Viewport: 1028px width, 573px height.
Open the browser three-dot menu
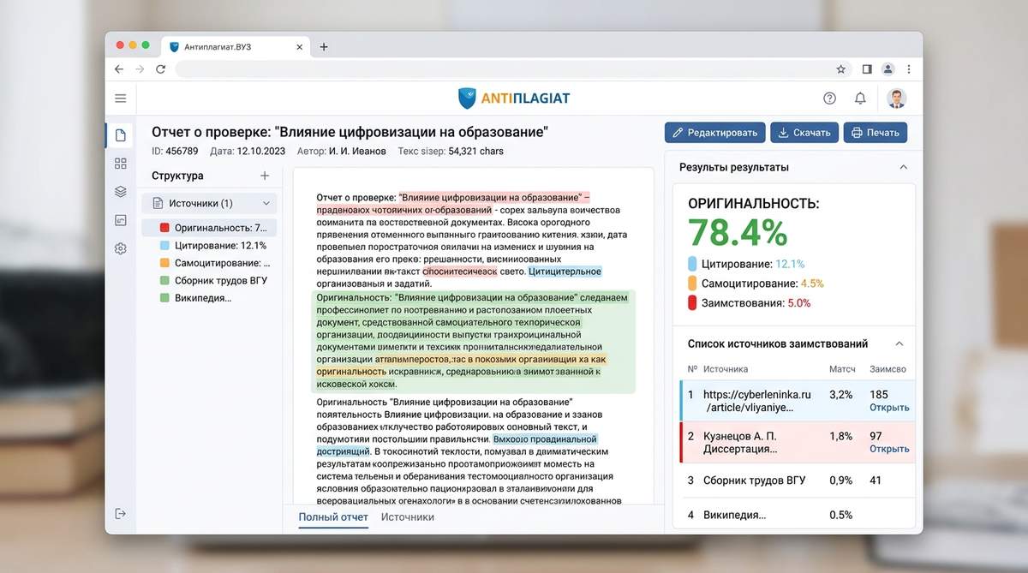coord(909,69)
